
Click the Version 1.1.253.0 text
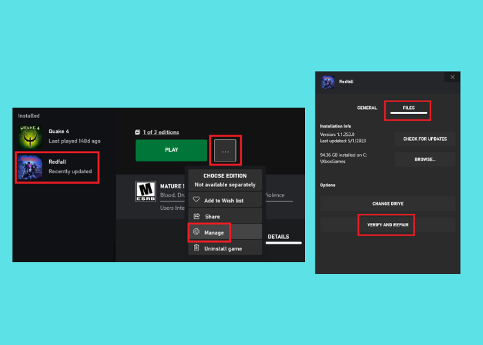(337, 135)
